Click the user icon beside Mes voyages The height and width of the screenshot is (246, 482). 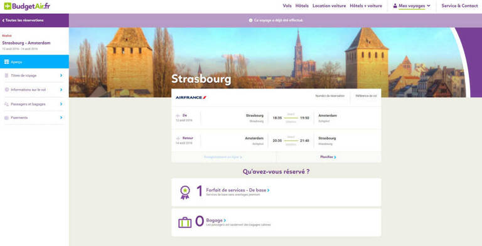395,6
